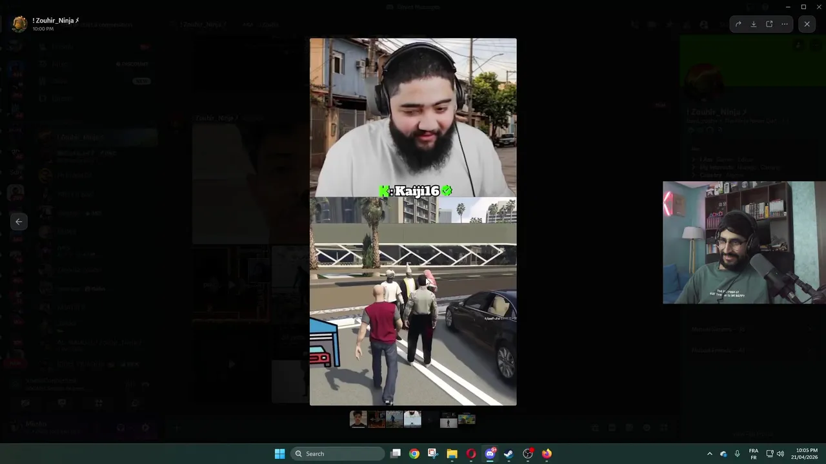Open the media in browser via the external-link icon

(769, 24)
